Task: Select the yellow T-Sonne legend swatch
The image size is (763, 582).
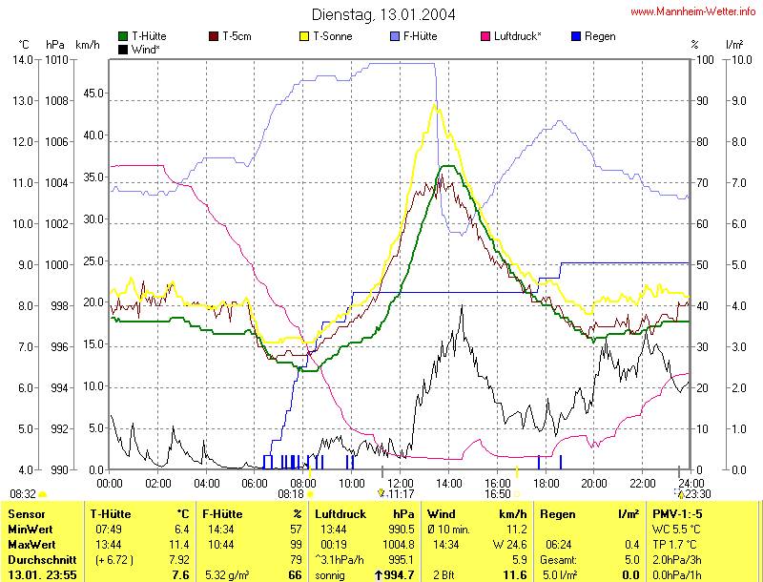Action: click(x=305, y=36)
